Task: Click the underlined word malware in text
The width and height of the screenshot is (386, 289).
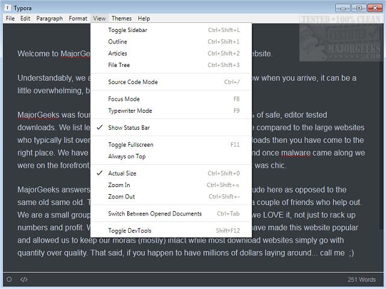Action: point(296,153)
